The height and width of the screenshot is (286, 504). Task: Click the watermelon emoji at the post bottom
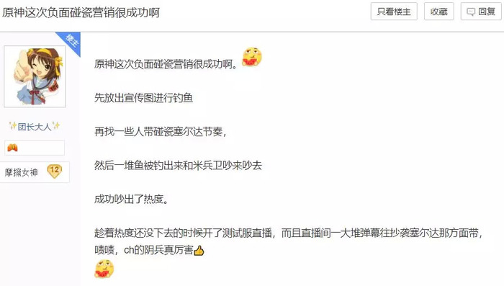[x=104, y=269]
